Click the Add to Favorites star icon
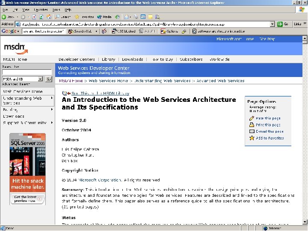 click(x=252, y=138)
